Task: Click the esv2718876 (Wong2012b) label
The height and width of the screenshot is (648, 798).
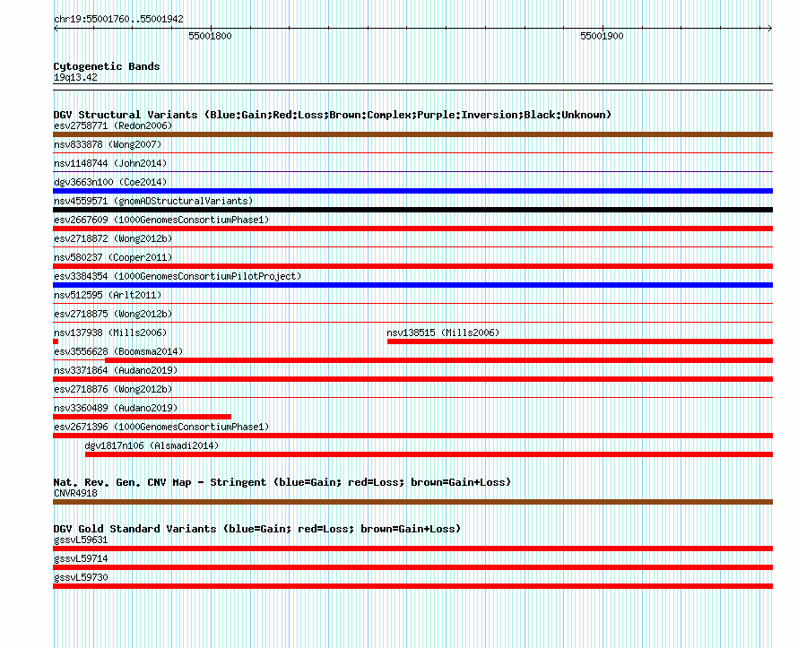Action: [x=113, y=389]
